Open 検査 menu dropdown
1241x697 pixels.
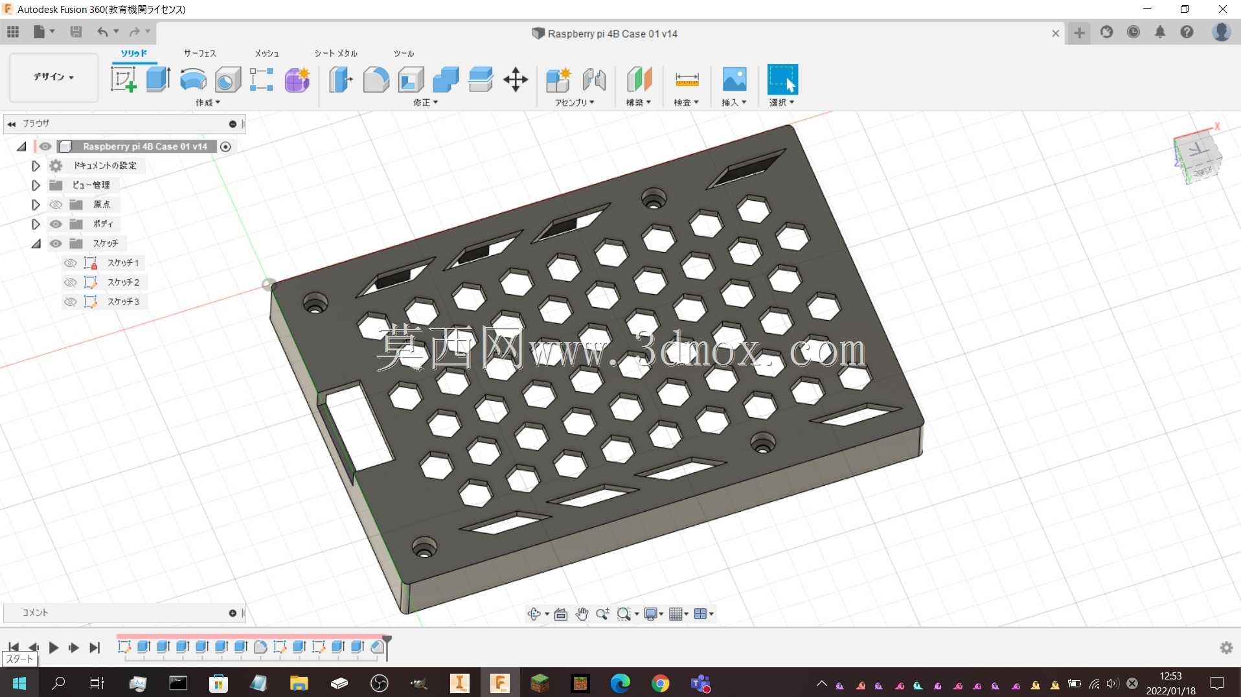[687, 102]
